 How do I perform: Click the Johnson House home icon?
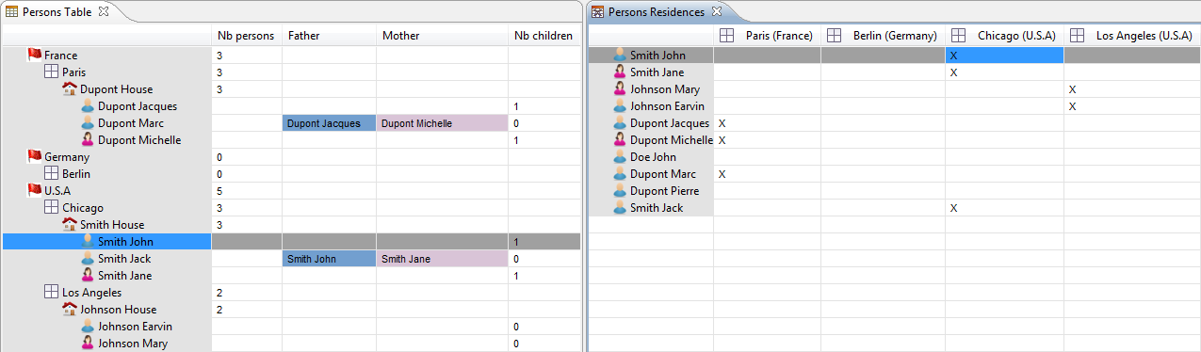click(x=70, y=310)
